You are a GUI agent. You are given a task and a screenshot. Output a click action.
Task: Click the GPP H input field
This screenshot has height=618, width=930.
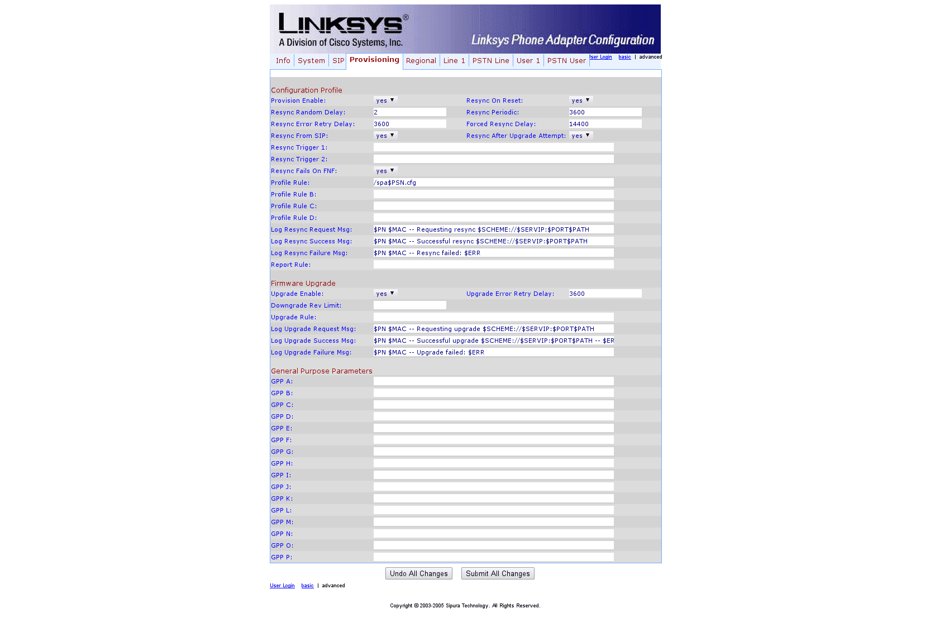click(494, 463)
